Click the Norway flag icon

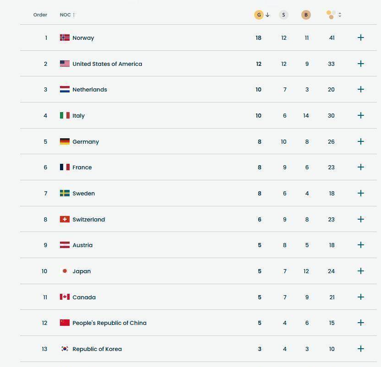coord(65,38)
